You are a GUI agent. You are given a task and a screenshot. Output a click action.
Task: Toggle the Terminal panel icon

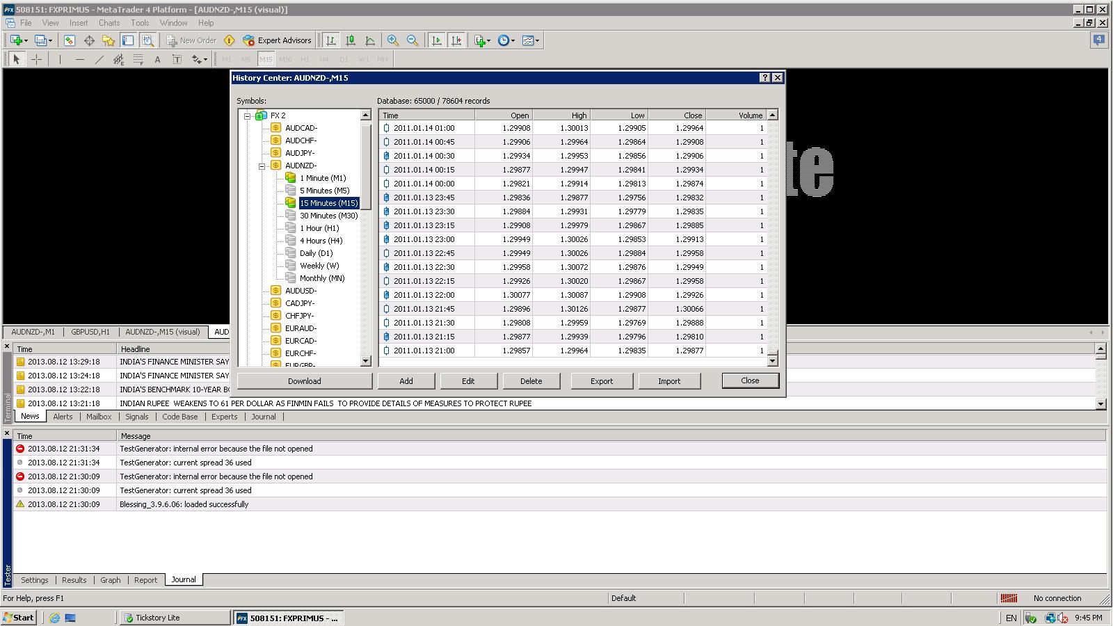tap(128, 40)
